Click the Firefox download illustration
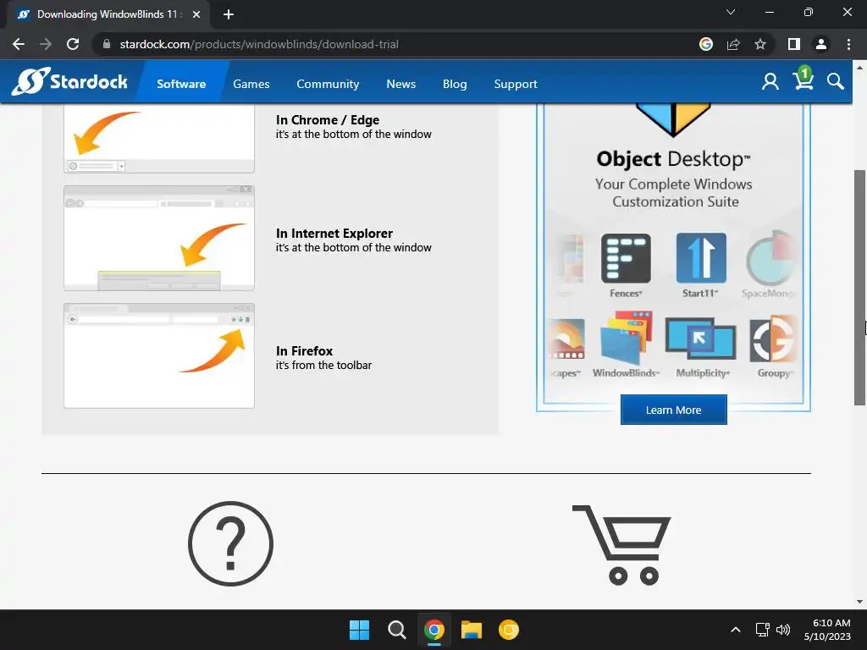The image size is (867, 650). [x=159, y=355]
